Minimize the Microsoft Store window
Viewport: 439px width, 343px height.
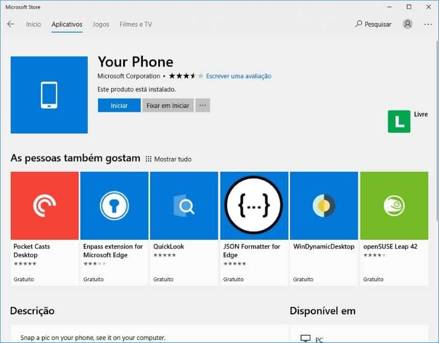[x=389, y=7]
